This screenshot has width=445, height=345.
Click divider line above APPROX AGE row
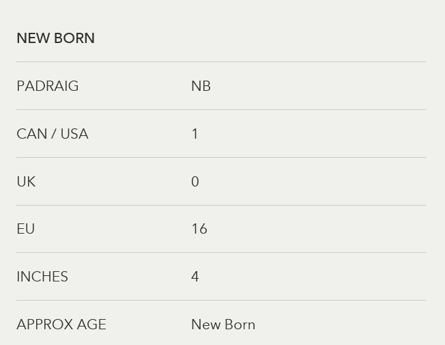[221, 300]
